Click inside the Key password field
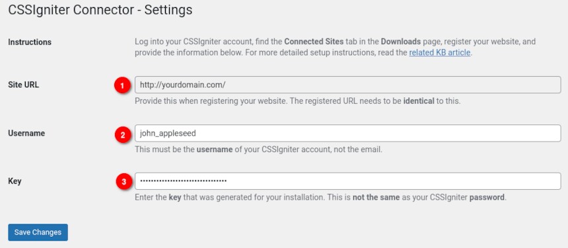568x248 pixels. (348, 181)
